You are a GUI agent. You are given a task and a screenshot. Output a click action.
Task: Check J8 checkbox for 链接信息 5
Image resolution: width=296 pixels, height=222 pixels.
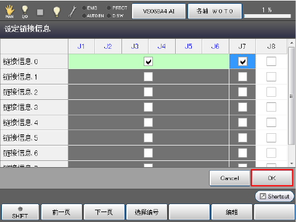click(271, 138)
